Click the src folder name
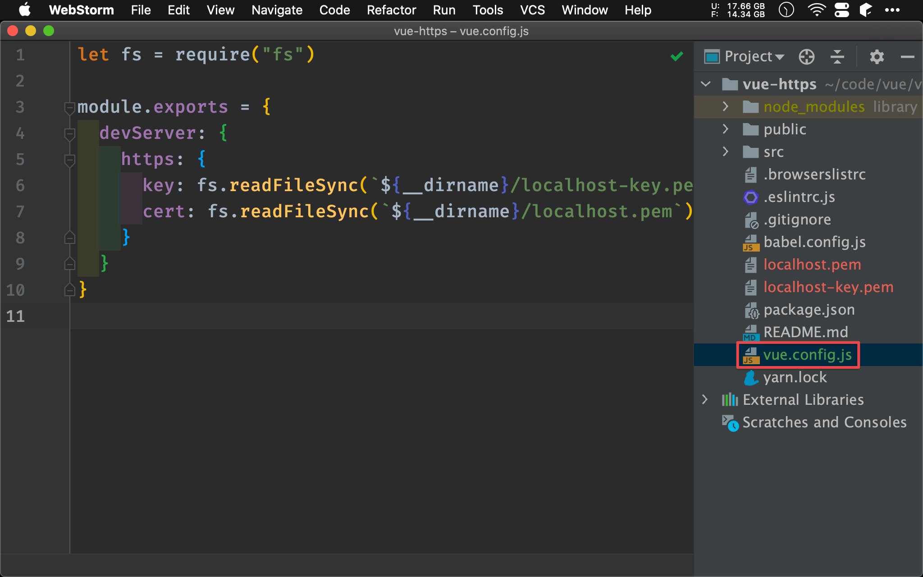This screenshot has height=577, width=923. [773, 152]
